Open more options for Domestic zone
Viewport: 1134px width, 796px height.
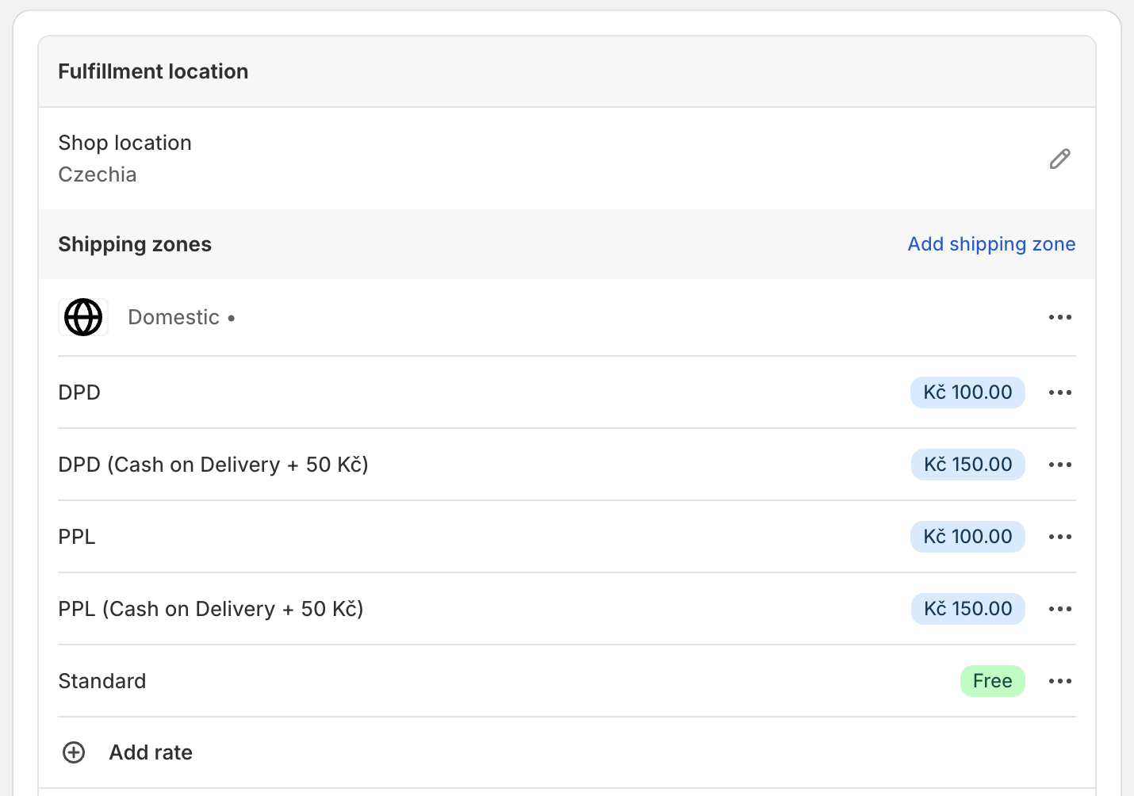[x=1059, y=317]
